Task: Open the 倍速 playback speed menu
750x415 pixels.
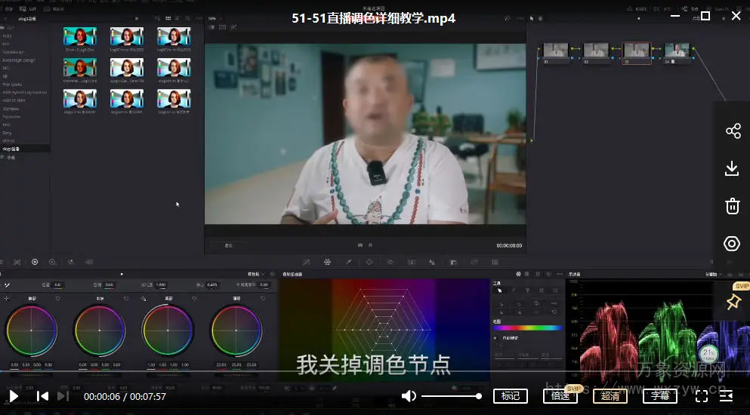Action: (x=560, y=396)
